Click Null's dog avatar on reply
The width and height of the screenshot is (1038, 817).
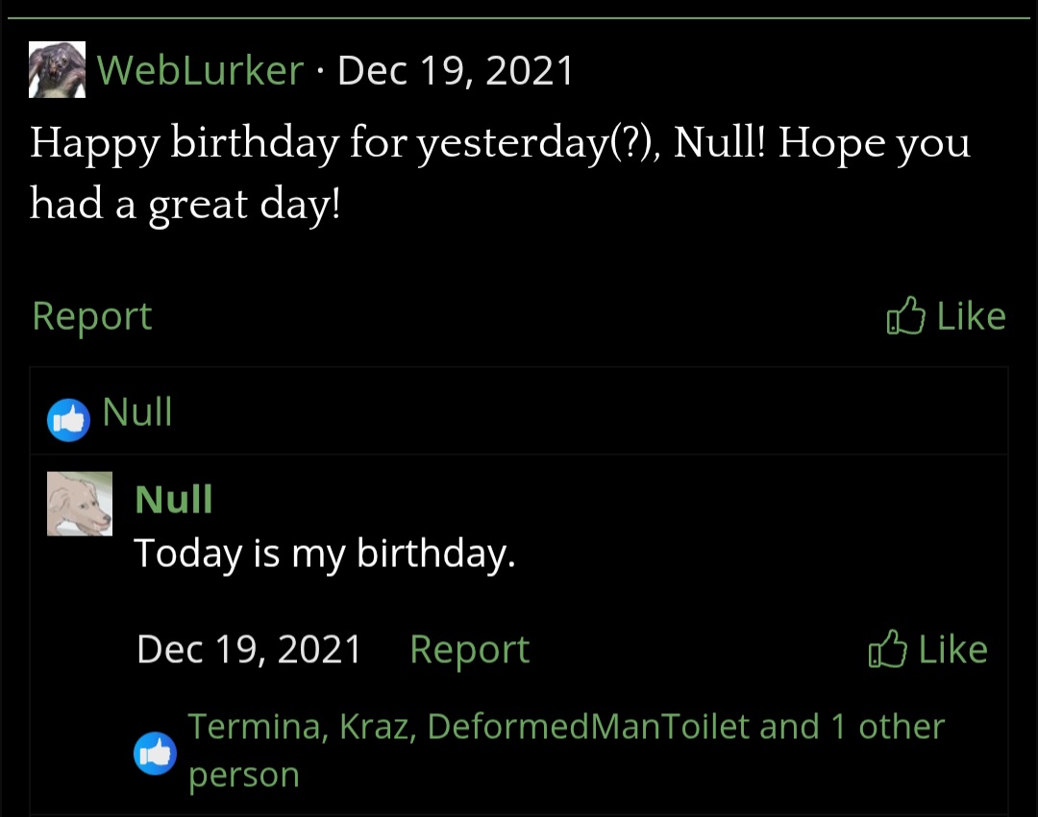(80, 504)
